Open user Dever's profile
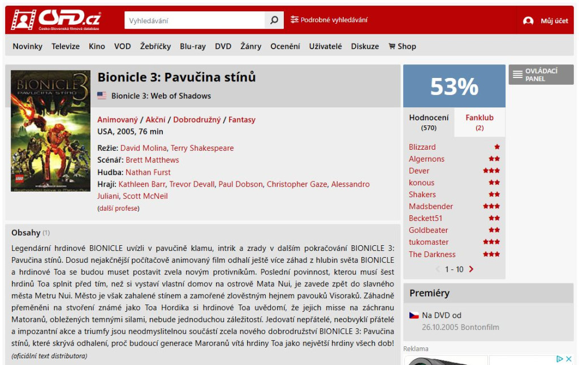This screenshot has width=579, height=365. pyautogui.click(x=419, y=171)
